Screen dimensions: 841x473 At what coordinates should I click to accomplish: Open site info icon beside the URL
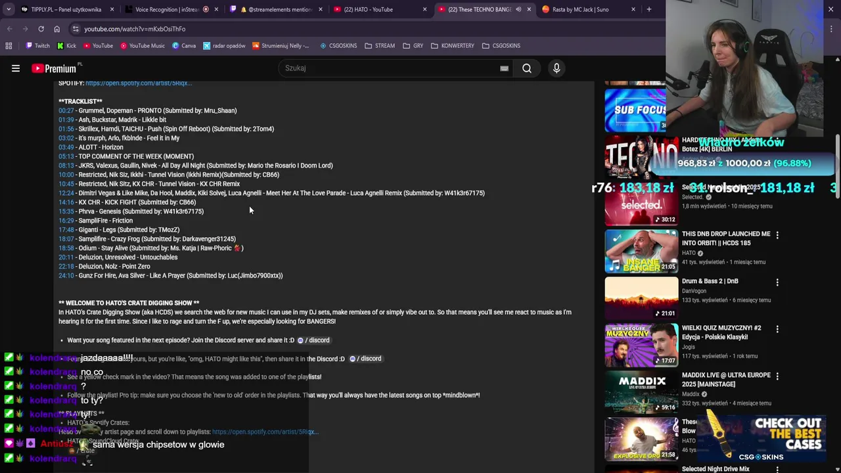click(x=76, y=29)
